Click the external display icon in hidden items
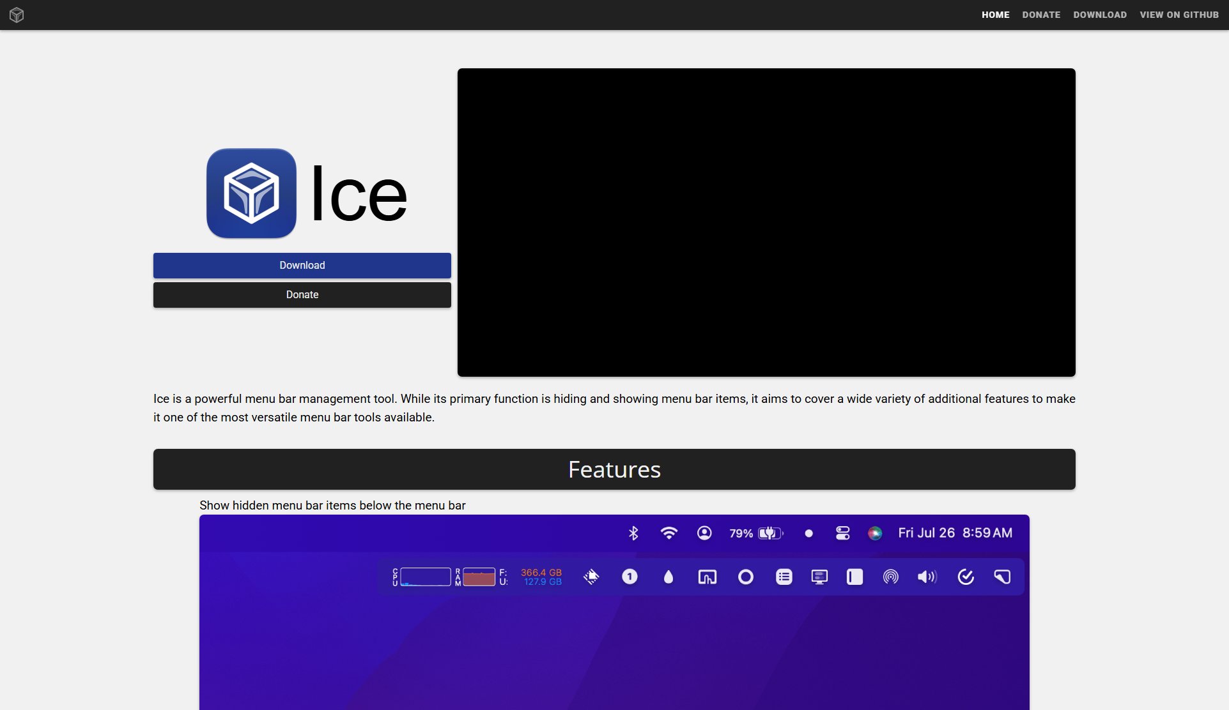This screenshot has width=1229, height=710. (x=819, y=577)
